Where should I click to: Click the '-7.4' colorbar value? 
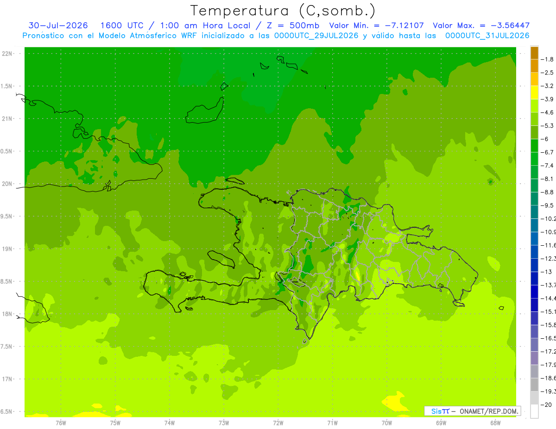click(x=547, y=166)
